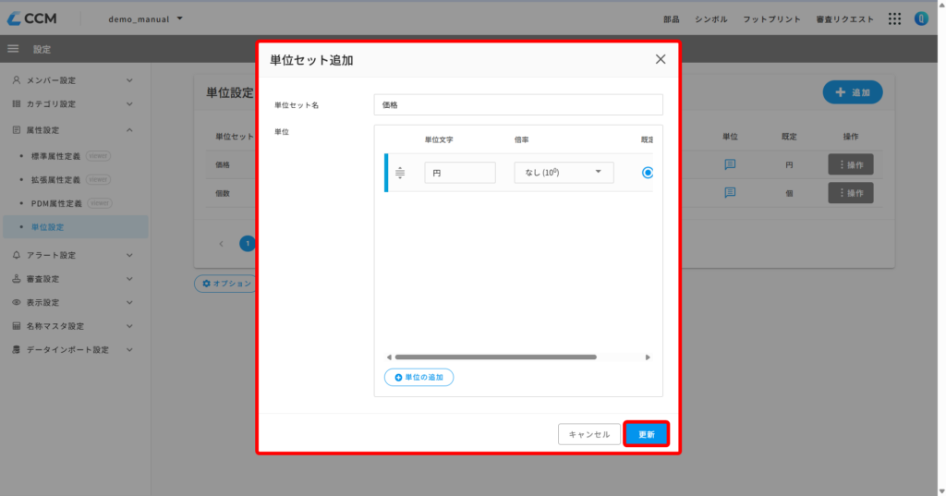Click the horizontal scrollbar in unit table
Screen dimensions: 946x496
coord(495,357)
